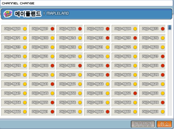Select channel CH.0-빅651
The image size is (174, 129).
97,93
